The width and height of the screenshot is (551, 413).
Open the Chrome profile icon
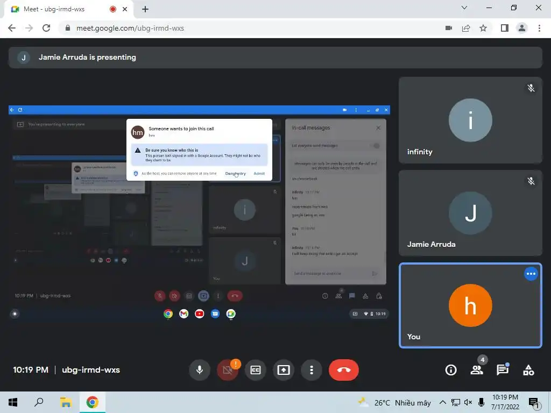click(522, 28)
